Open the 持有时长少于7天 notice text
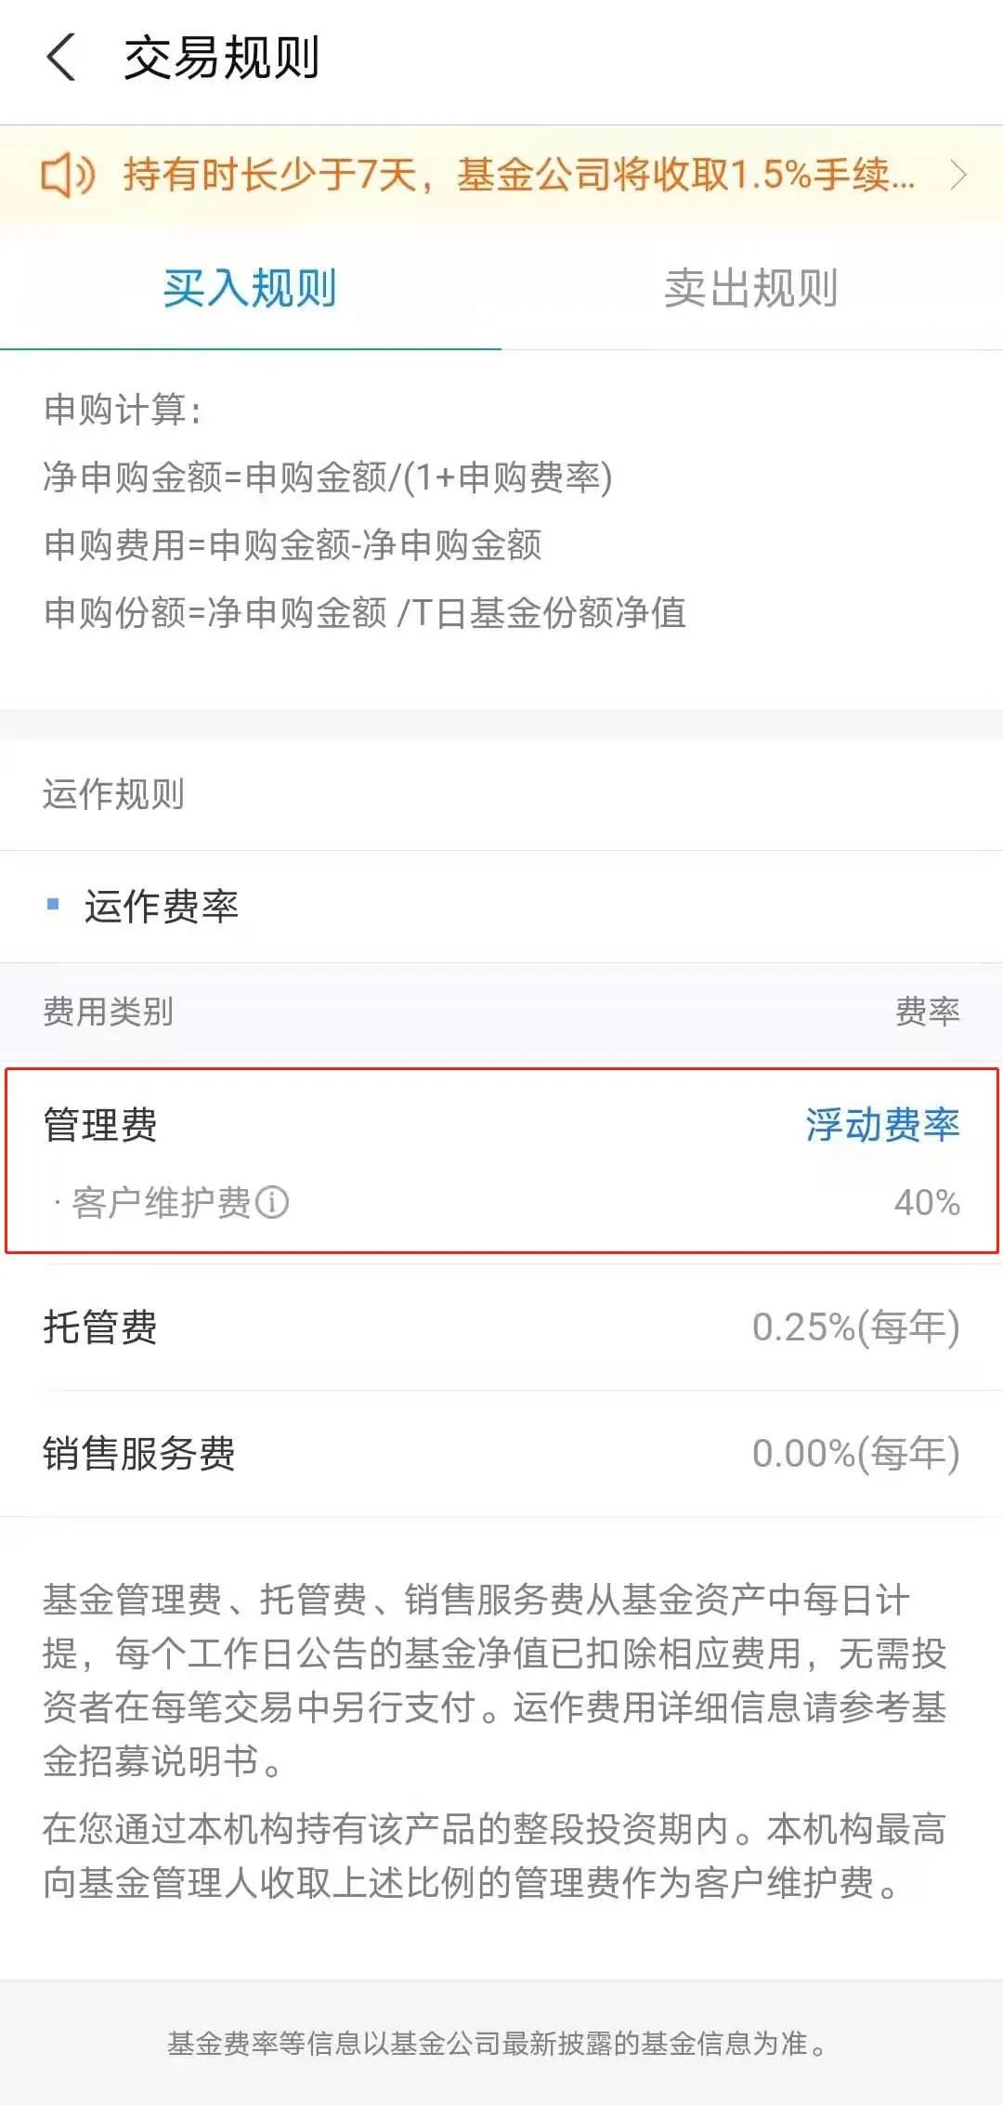 click(518, 175)
